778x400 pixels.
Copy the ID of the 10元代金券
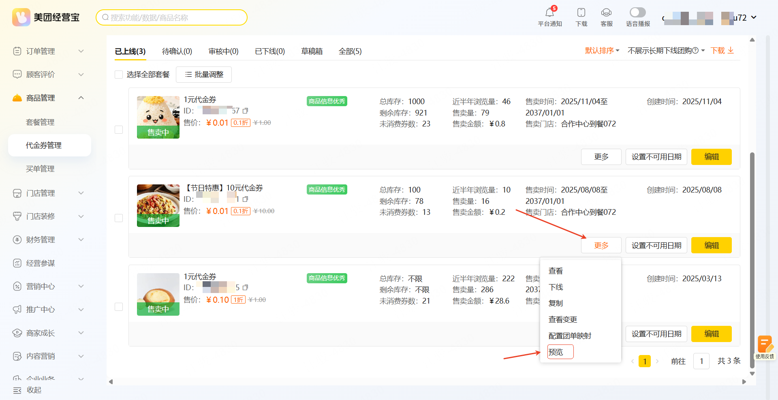[x=245, y=199]
